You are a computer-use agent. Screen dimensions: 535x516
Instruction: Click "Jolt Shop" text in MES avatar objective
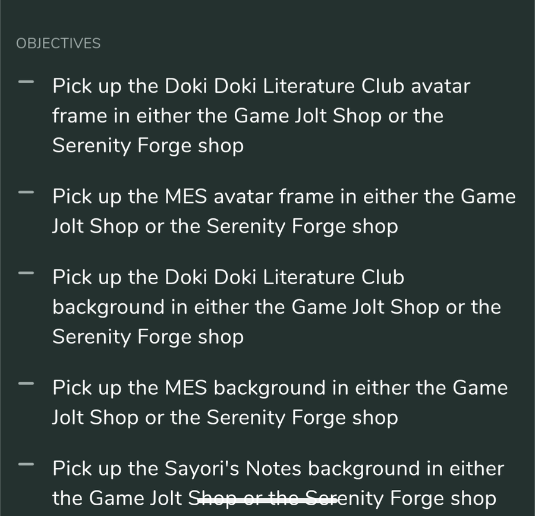pos(96,226)
